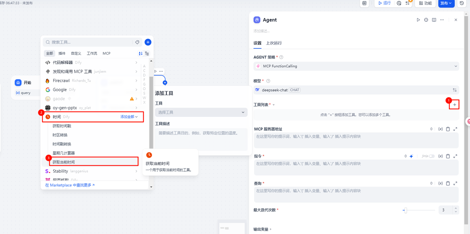Open the 选择工具 dropdown

coord(201,112)
